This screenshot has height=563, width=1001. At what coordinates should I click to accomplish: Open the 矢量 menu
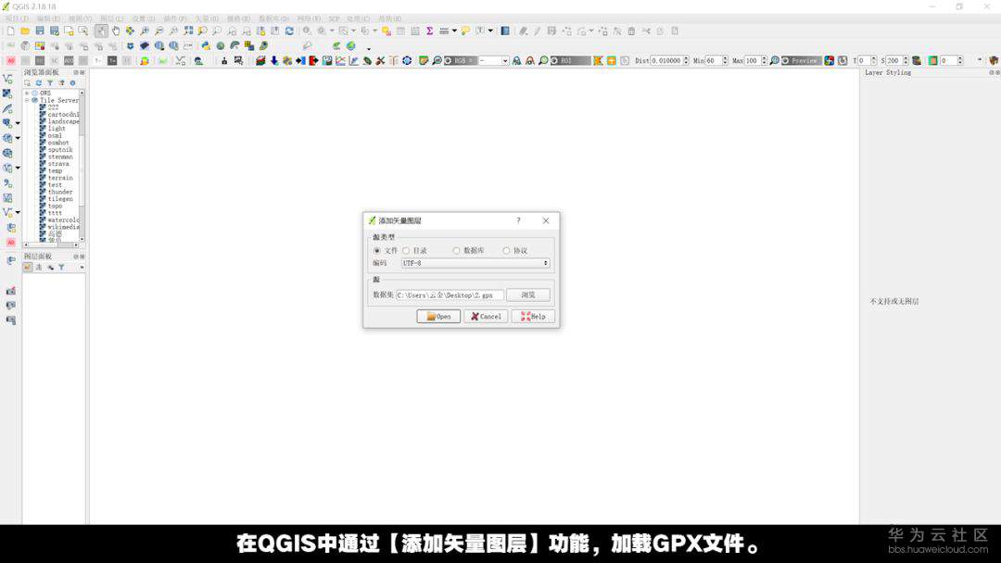coord(207,19)
